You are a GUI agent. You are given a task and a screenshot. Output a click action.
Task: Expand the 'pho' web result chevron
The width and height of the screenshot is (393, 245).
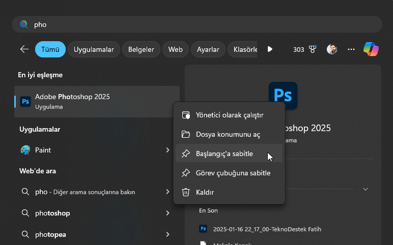click(x=167, y=192)
